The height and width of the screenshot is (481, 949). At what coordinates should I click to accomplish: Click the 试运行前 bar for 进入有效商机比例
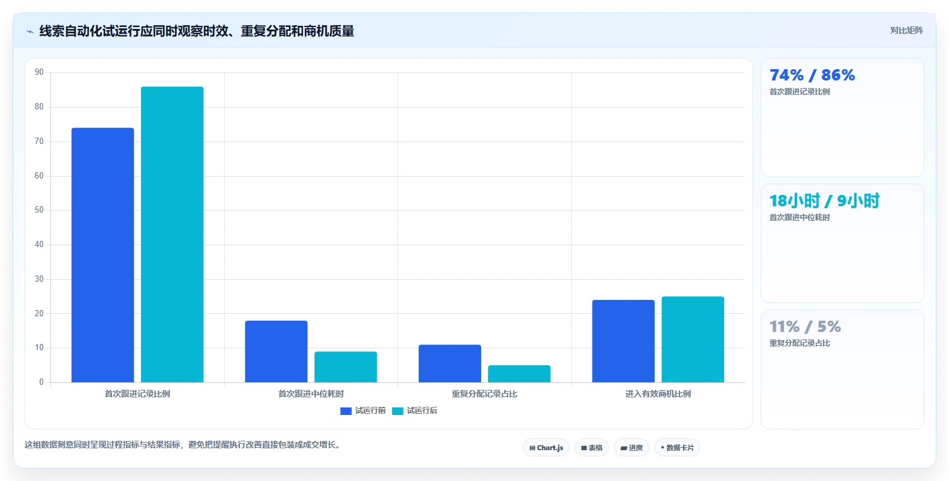tap(623, 341)
